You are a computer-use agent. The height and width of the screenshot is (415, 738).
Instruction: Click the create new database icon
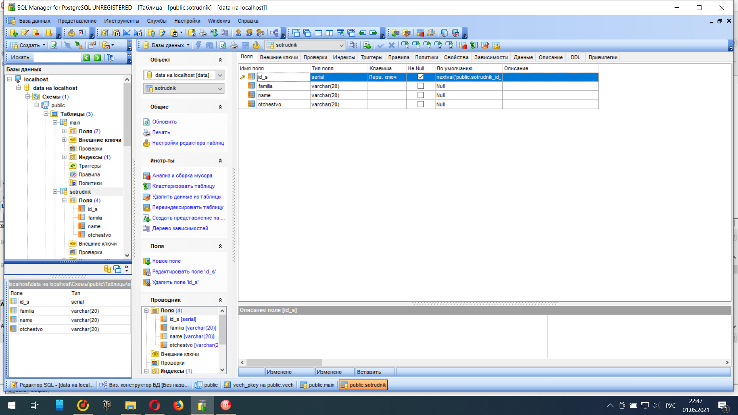click(14, 33)
